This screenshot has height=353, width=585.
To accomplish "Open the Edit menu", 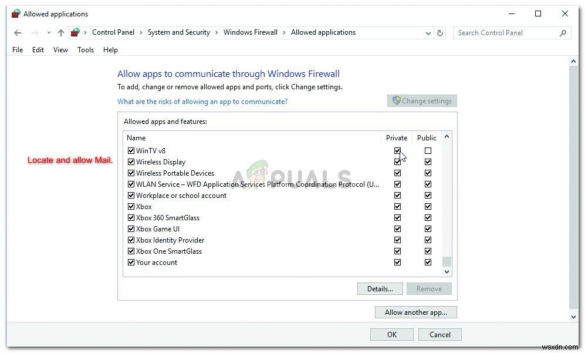I will tap(38, 50).
